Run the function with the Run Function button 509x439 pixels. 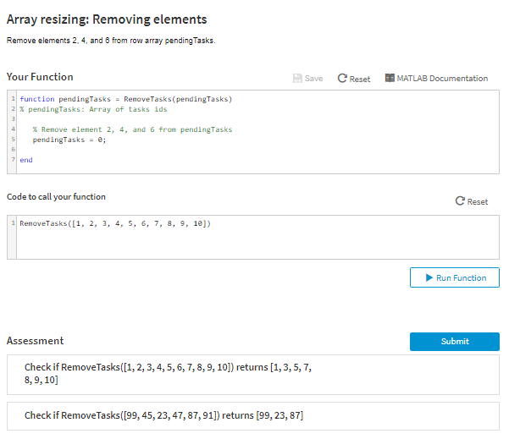[x=455, y=277]
